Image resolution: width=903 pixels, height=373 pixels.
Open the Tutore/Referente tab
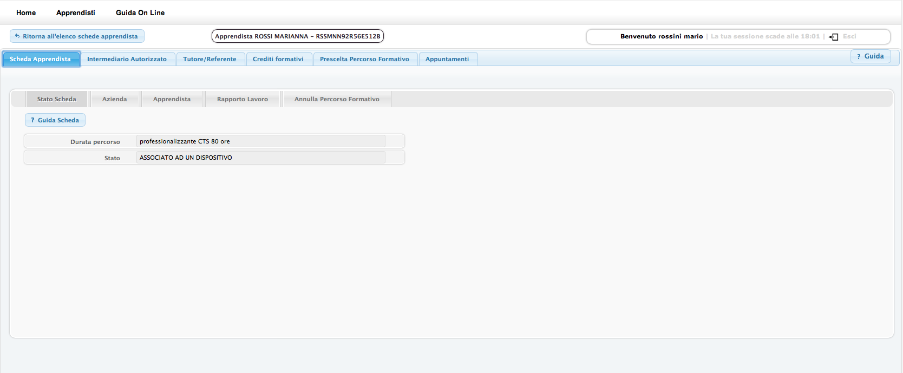pos(210,59)
